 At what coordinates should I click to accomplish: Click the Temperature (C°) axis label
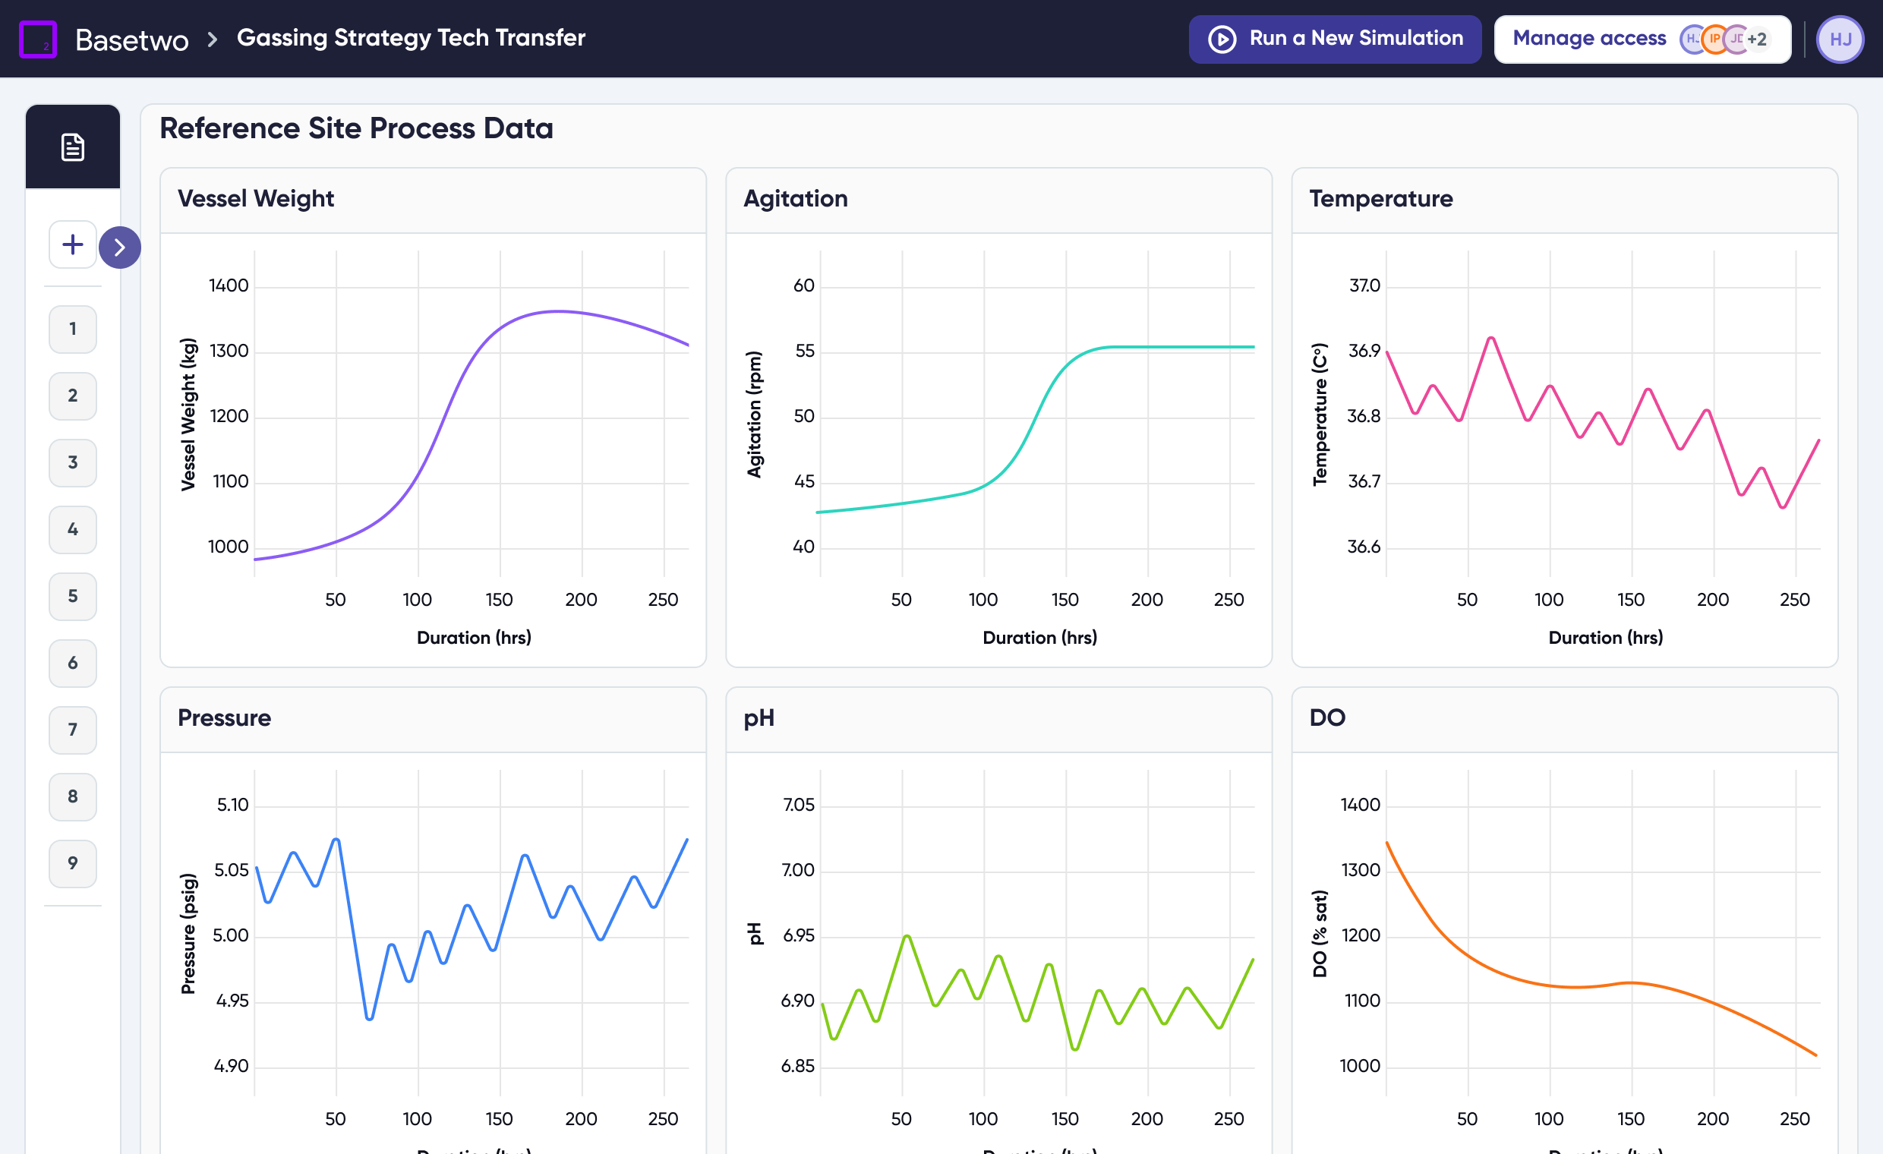1320,415
